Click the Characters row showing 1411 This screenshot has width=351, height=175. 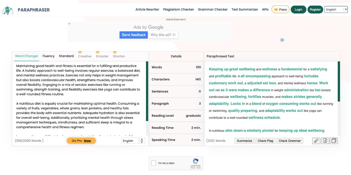pyautogui.click(x=176, y=79)
